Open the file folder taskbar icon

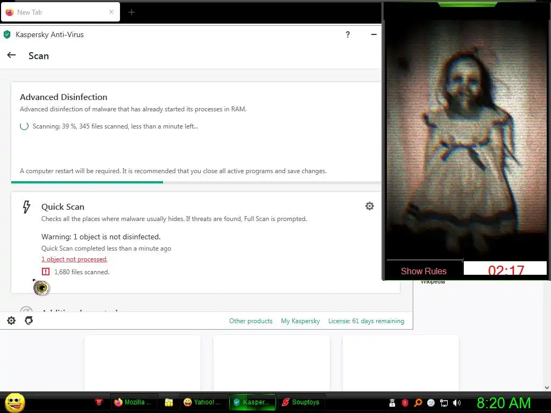pyautogui.click(x=168, y=402)
